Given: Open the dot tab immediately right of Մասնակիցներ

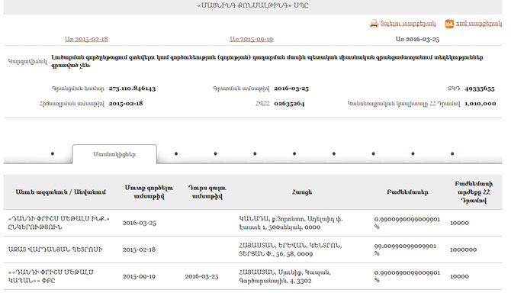Looking at the screenshot, I should [176, 153].
